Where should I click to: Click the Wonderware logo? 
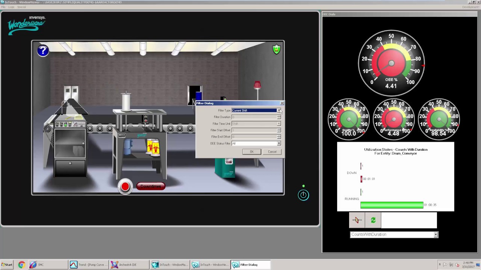[26, 25]
